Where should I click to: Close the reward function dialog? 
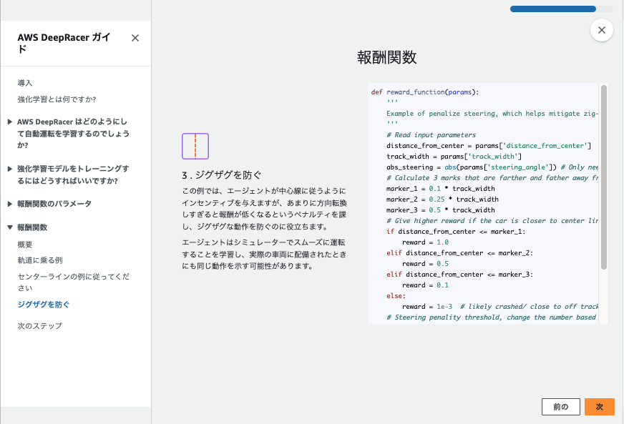coord(602,30)
